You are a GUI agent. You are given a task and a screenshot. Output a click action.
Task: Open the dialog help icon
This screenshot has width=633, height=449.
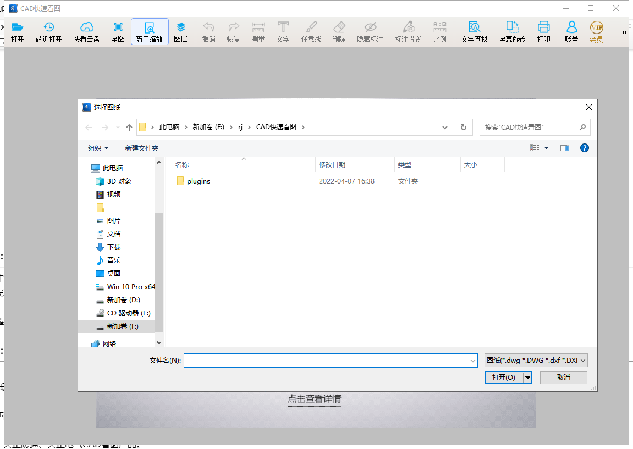[x=584, y=148]
